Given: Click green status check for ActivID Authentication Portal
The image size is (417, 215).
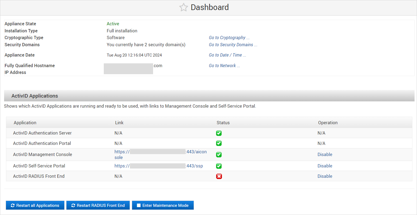Looking at the screenshot, I should (x=219, y=143).
